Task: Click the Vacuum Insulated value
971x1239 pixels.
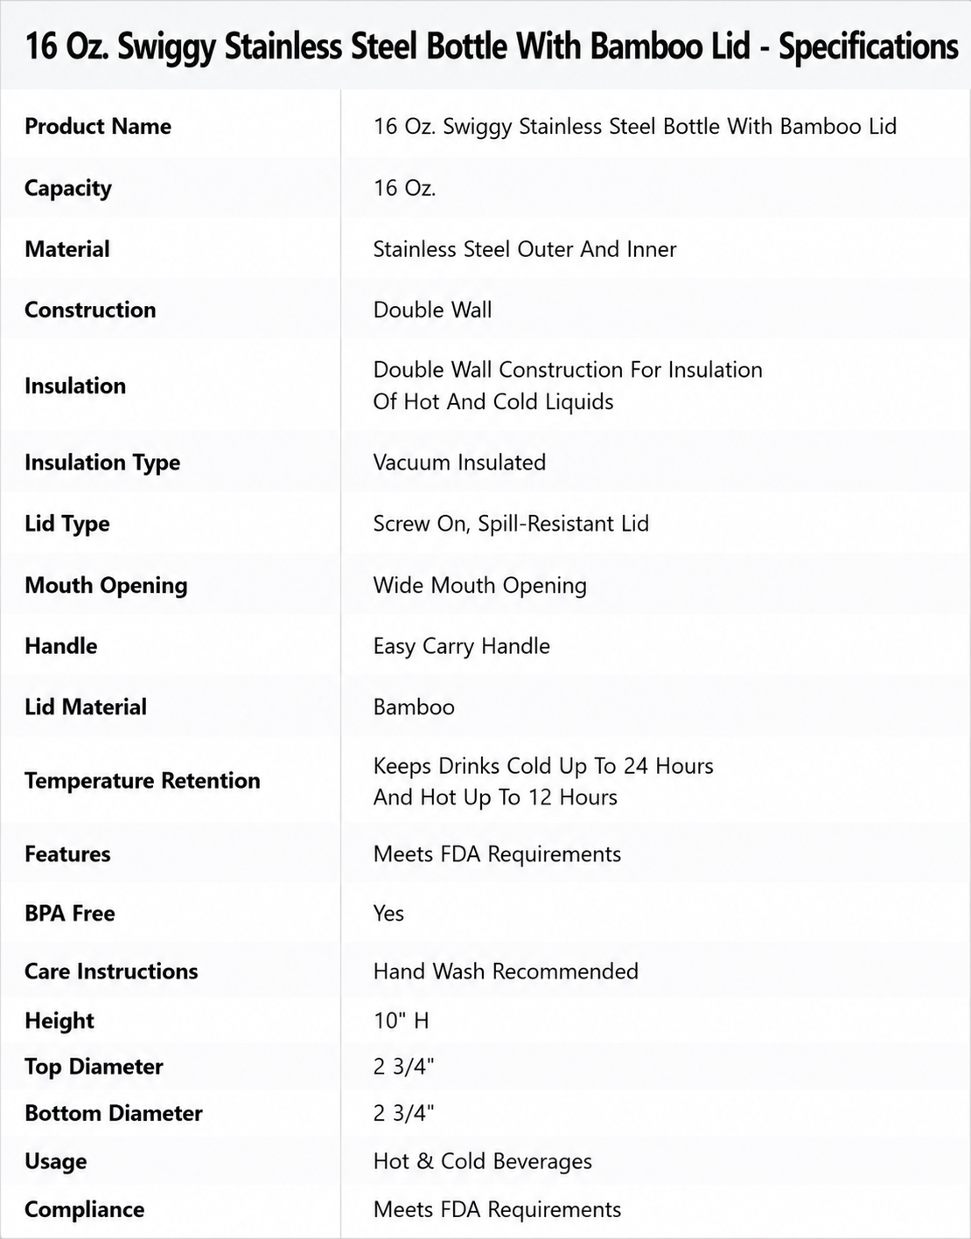Action: click(x=459, y=463)
